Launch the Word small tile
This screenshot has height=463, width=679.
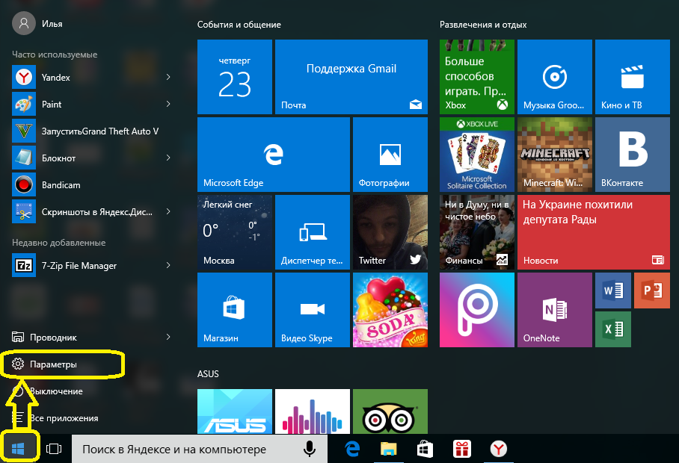613,290
